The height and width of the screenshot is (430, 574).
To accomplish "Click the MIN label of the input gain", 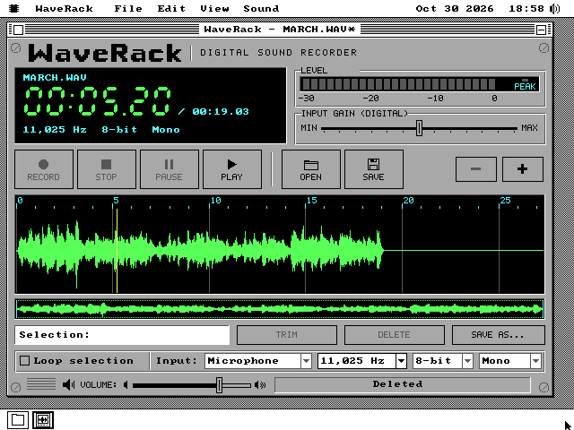I will 309,128.
